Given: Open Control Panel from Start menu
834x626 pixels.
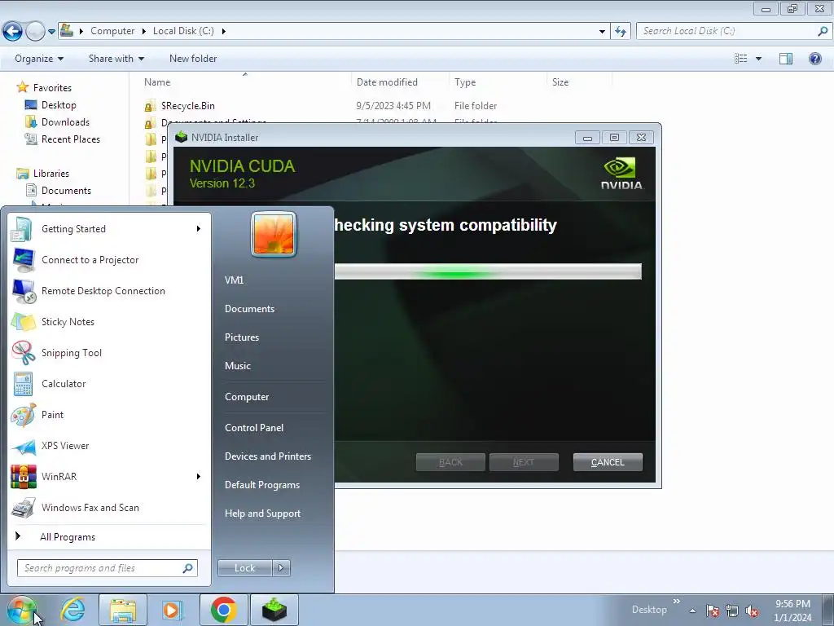Looking at the screenshot, I should coord(254,428).
